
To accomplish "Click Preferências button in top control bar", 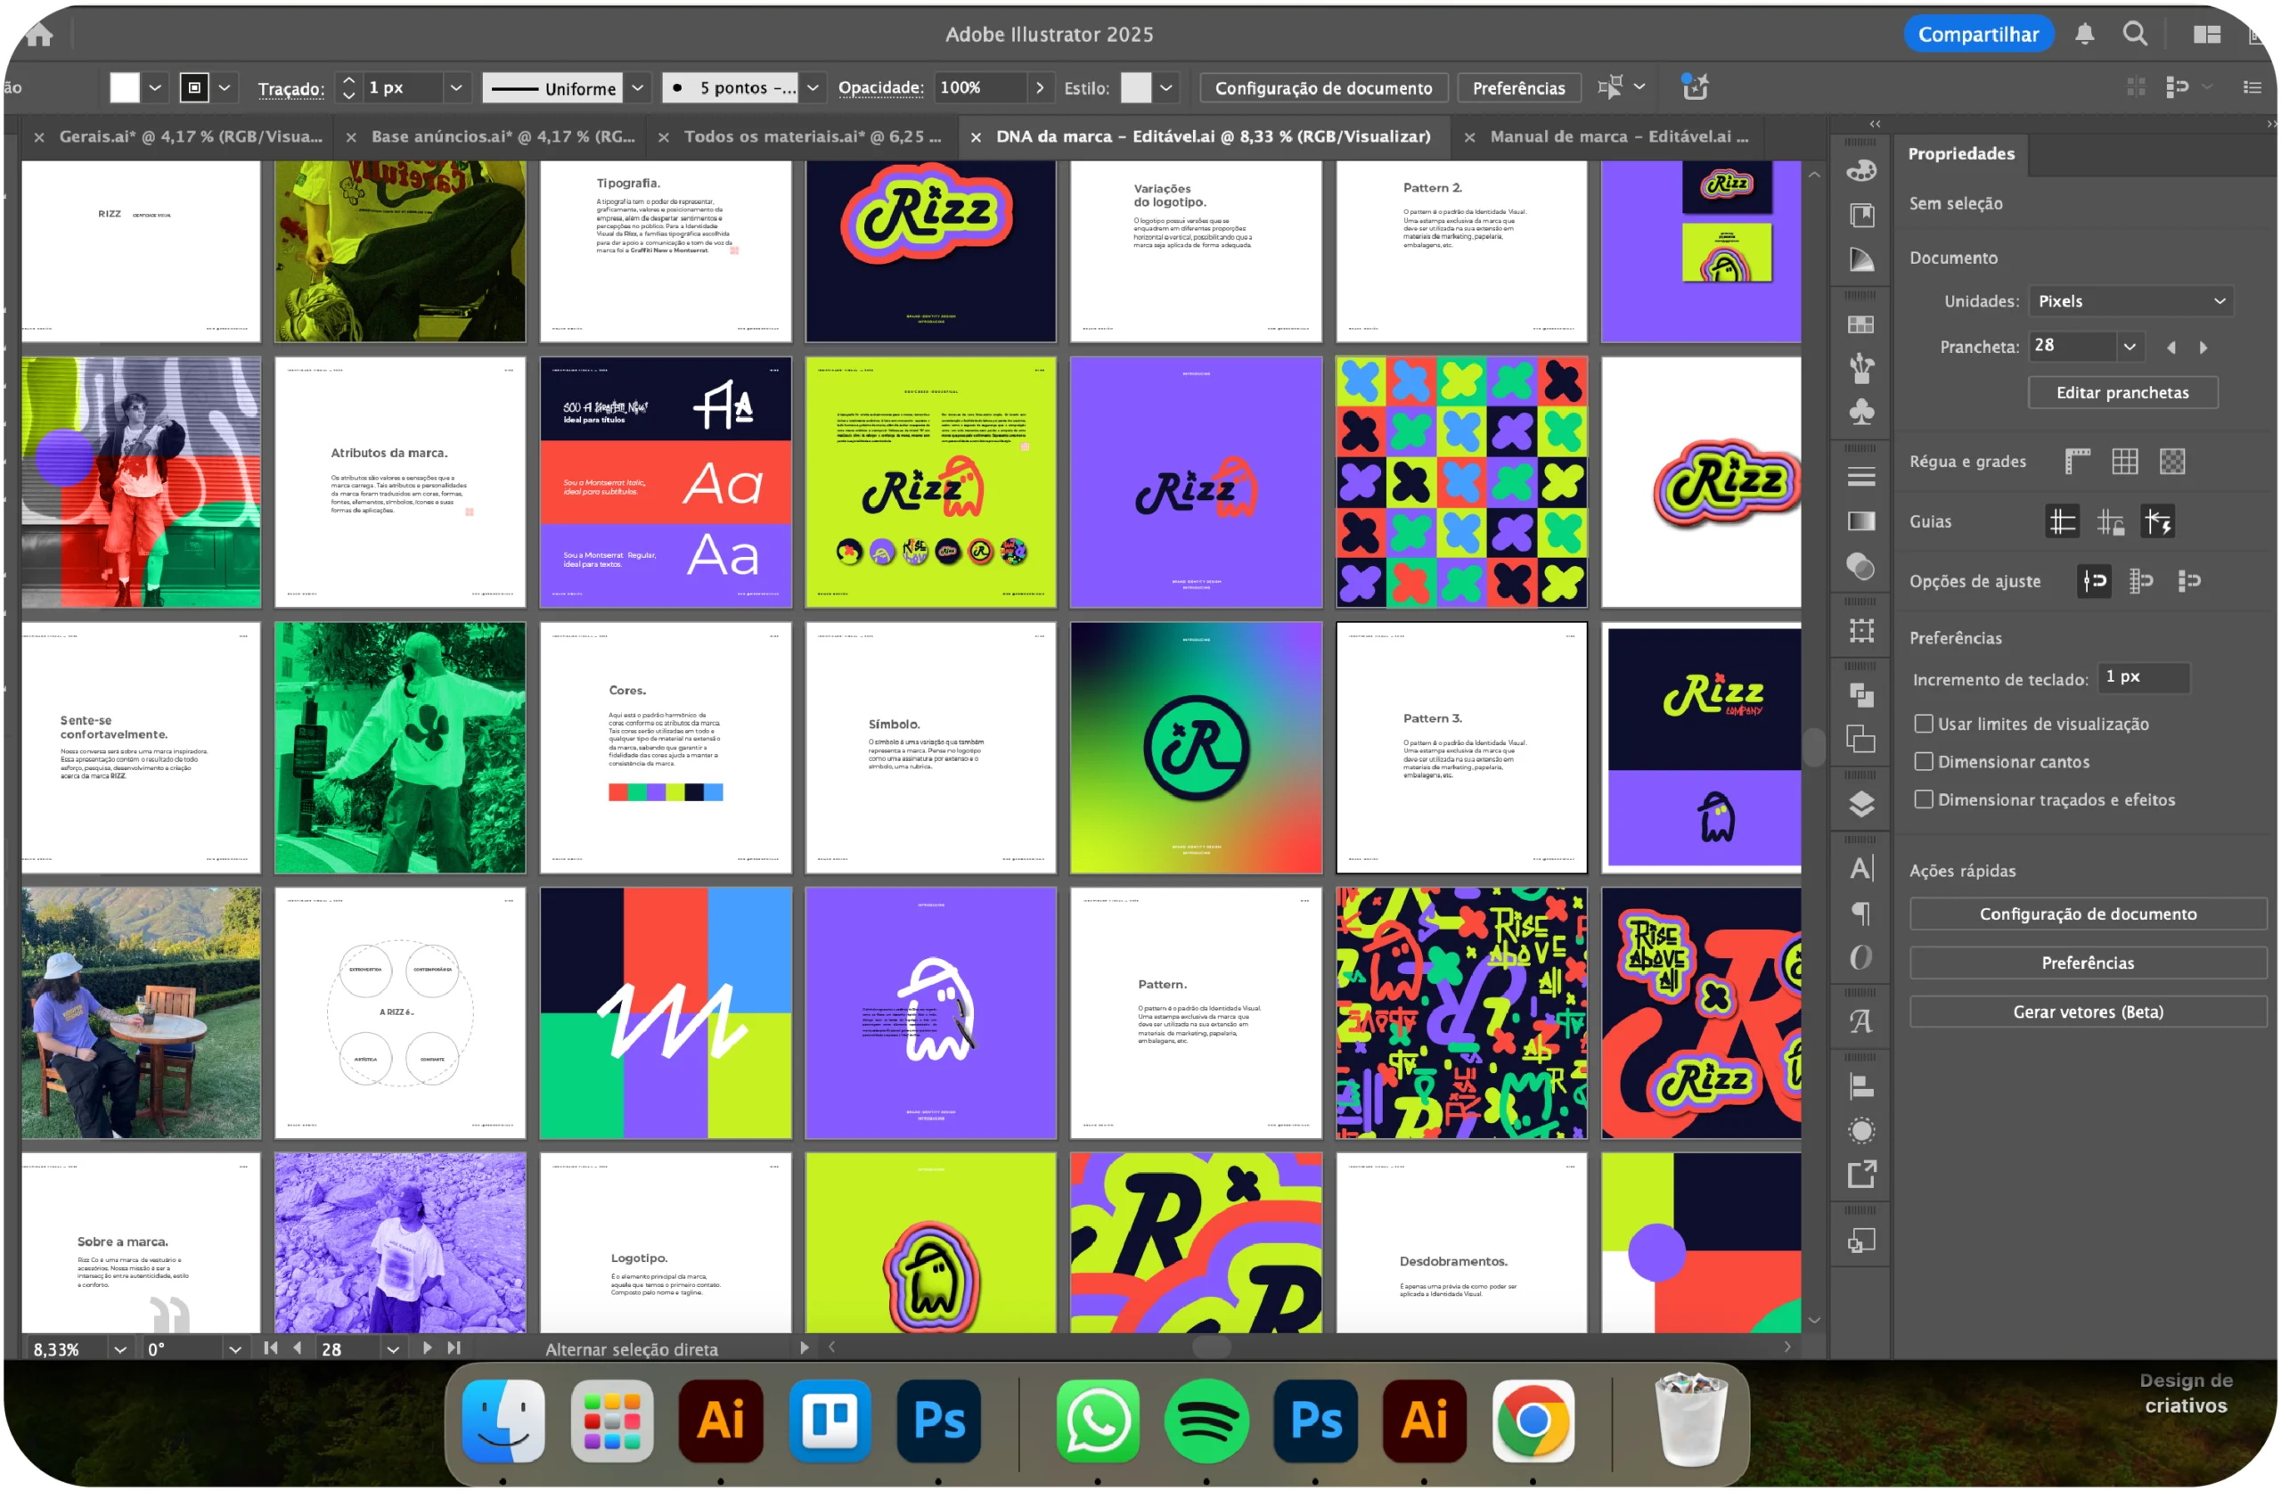I will (1518, 88).
